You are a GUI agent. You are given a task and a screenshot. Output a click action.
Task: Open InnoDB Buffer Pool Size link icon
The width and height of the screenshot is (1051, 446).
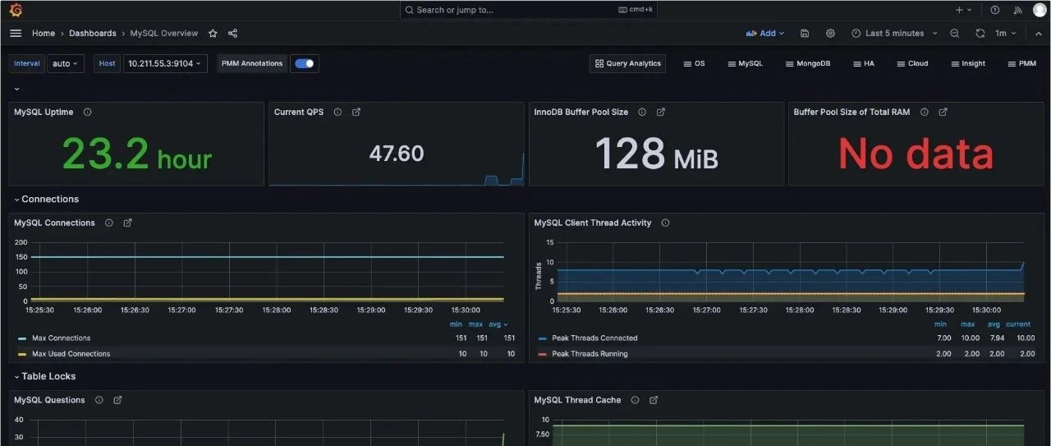pyautogui.click(x=661, y=112)
